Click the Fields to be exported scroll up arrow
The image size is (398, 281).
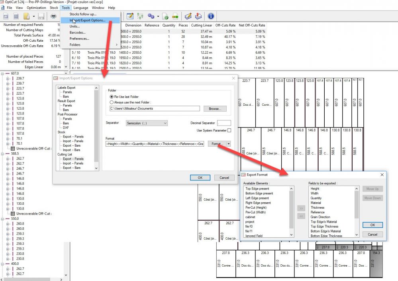357,189
